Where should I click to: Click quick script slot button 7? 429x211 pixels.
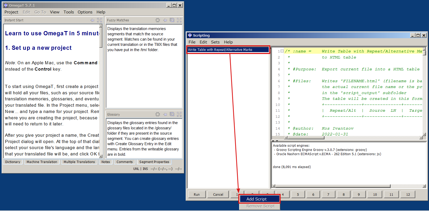[x=328, y=195]
